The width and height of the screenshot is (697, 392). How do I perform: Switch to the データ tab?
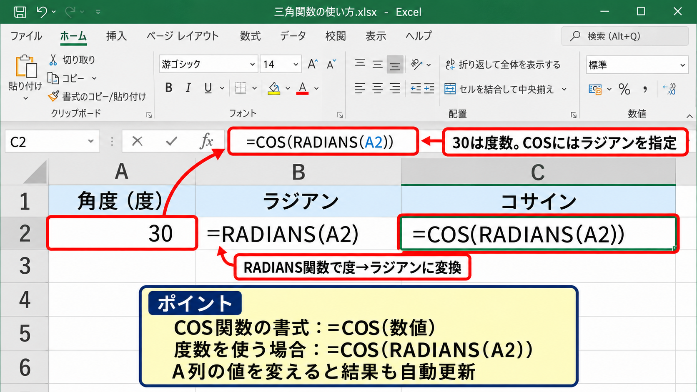point(293,36)
